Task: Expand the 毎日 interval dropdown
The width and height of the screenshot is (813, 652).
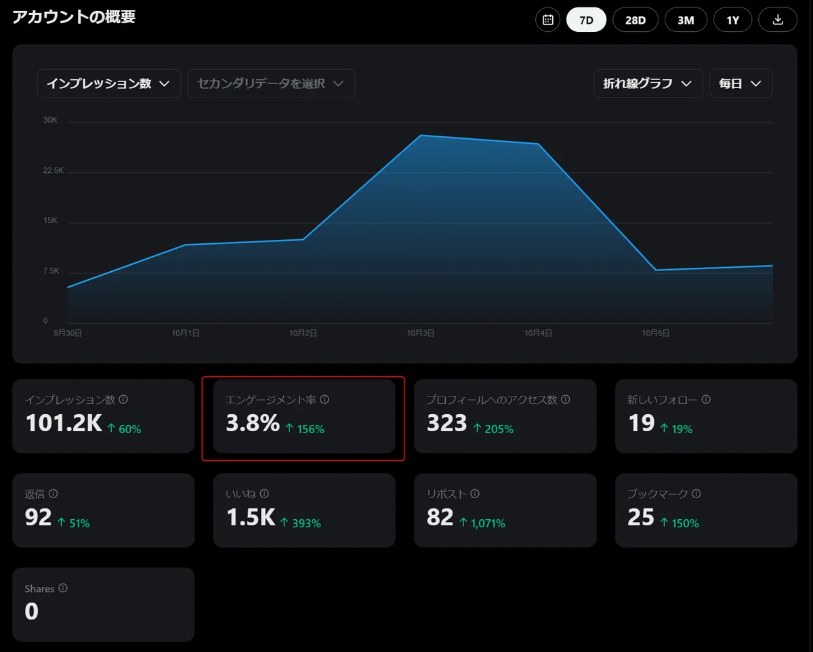Action: 741,83
